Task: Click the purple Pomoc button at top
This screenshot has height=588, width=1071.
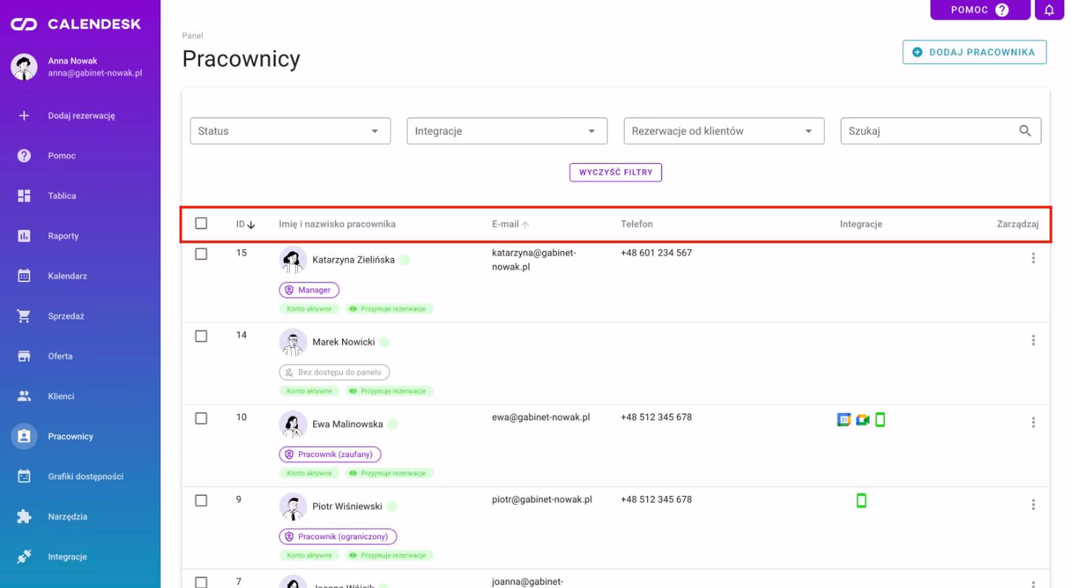Action: click(980, 10)
